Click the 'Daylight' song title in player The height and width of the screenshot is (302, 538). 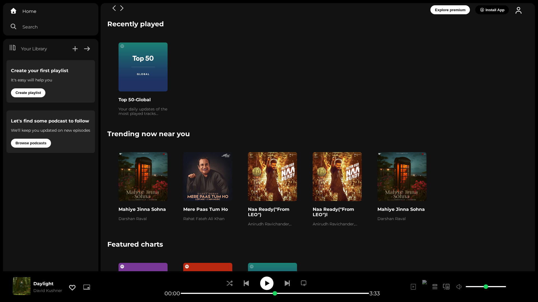(43, 284)
